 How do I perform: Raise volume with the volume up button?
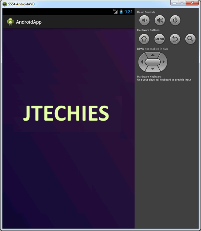click(x=160, y=20)
